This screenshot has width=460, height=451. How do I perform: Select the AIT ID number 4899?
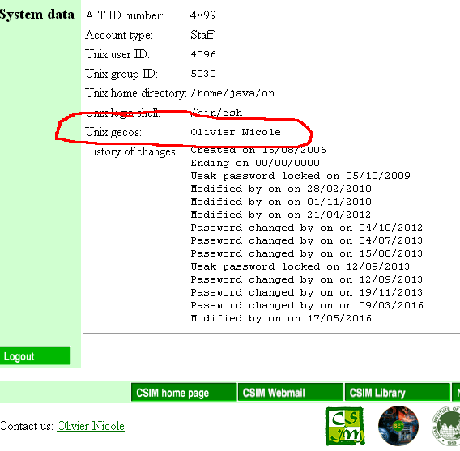click(203, 15)
